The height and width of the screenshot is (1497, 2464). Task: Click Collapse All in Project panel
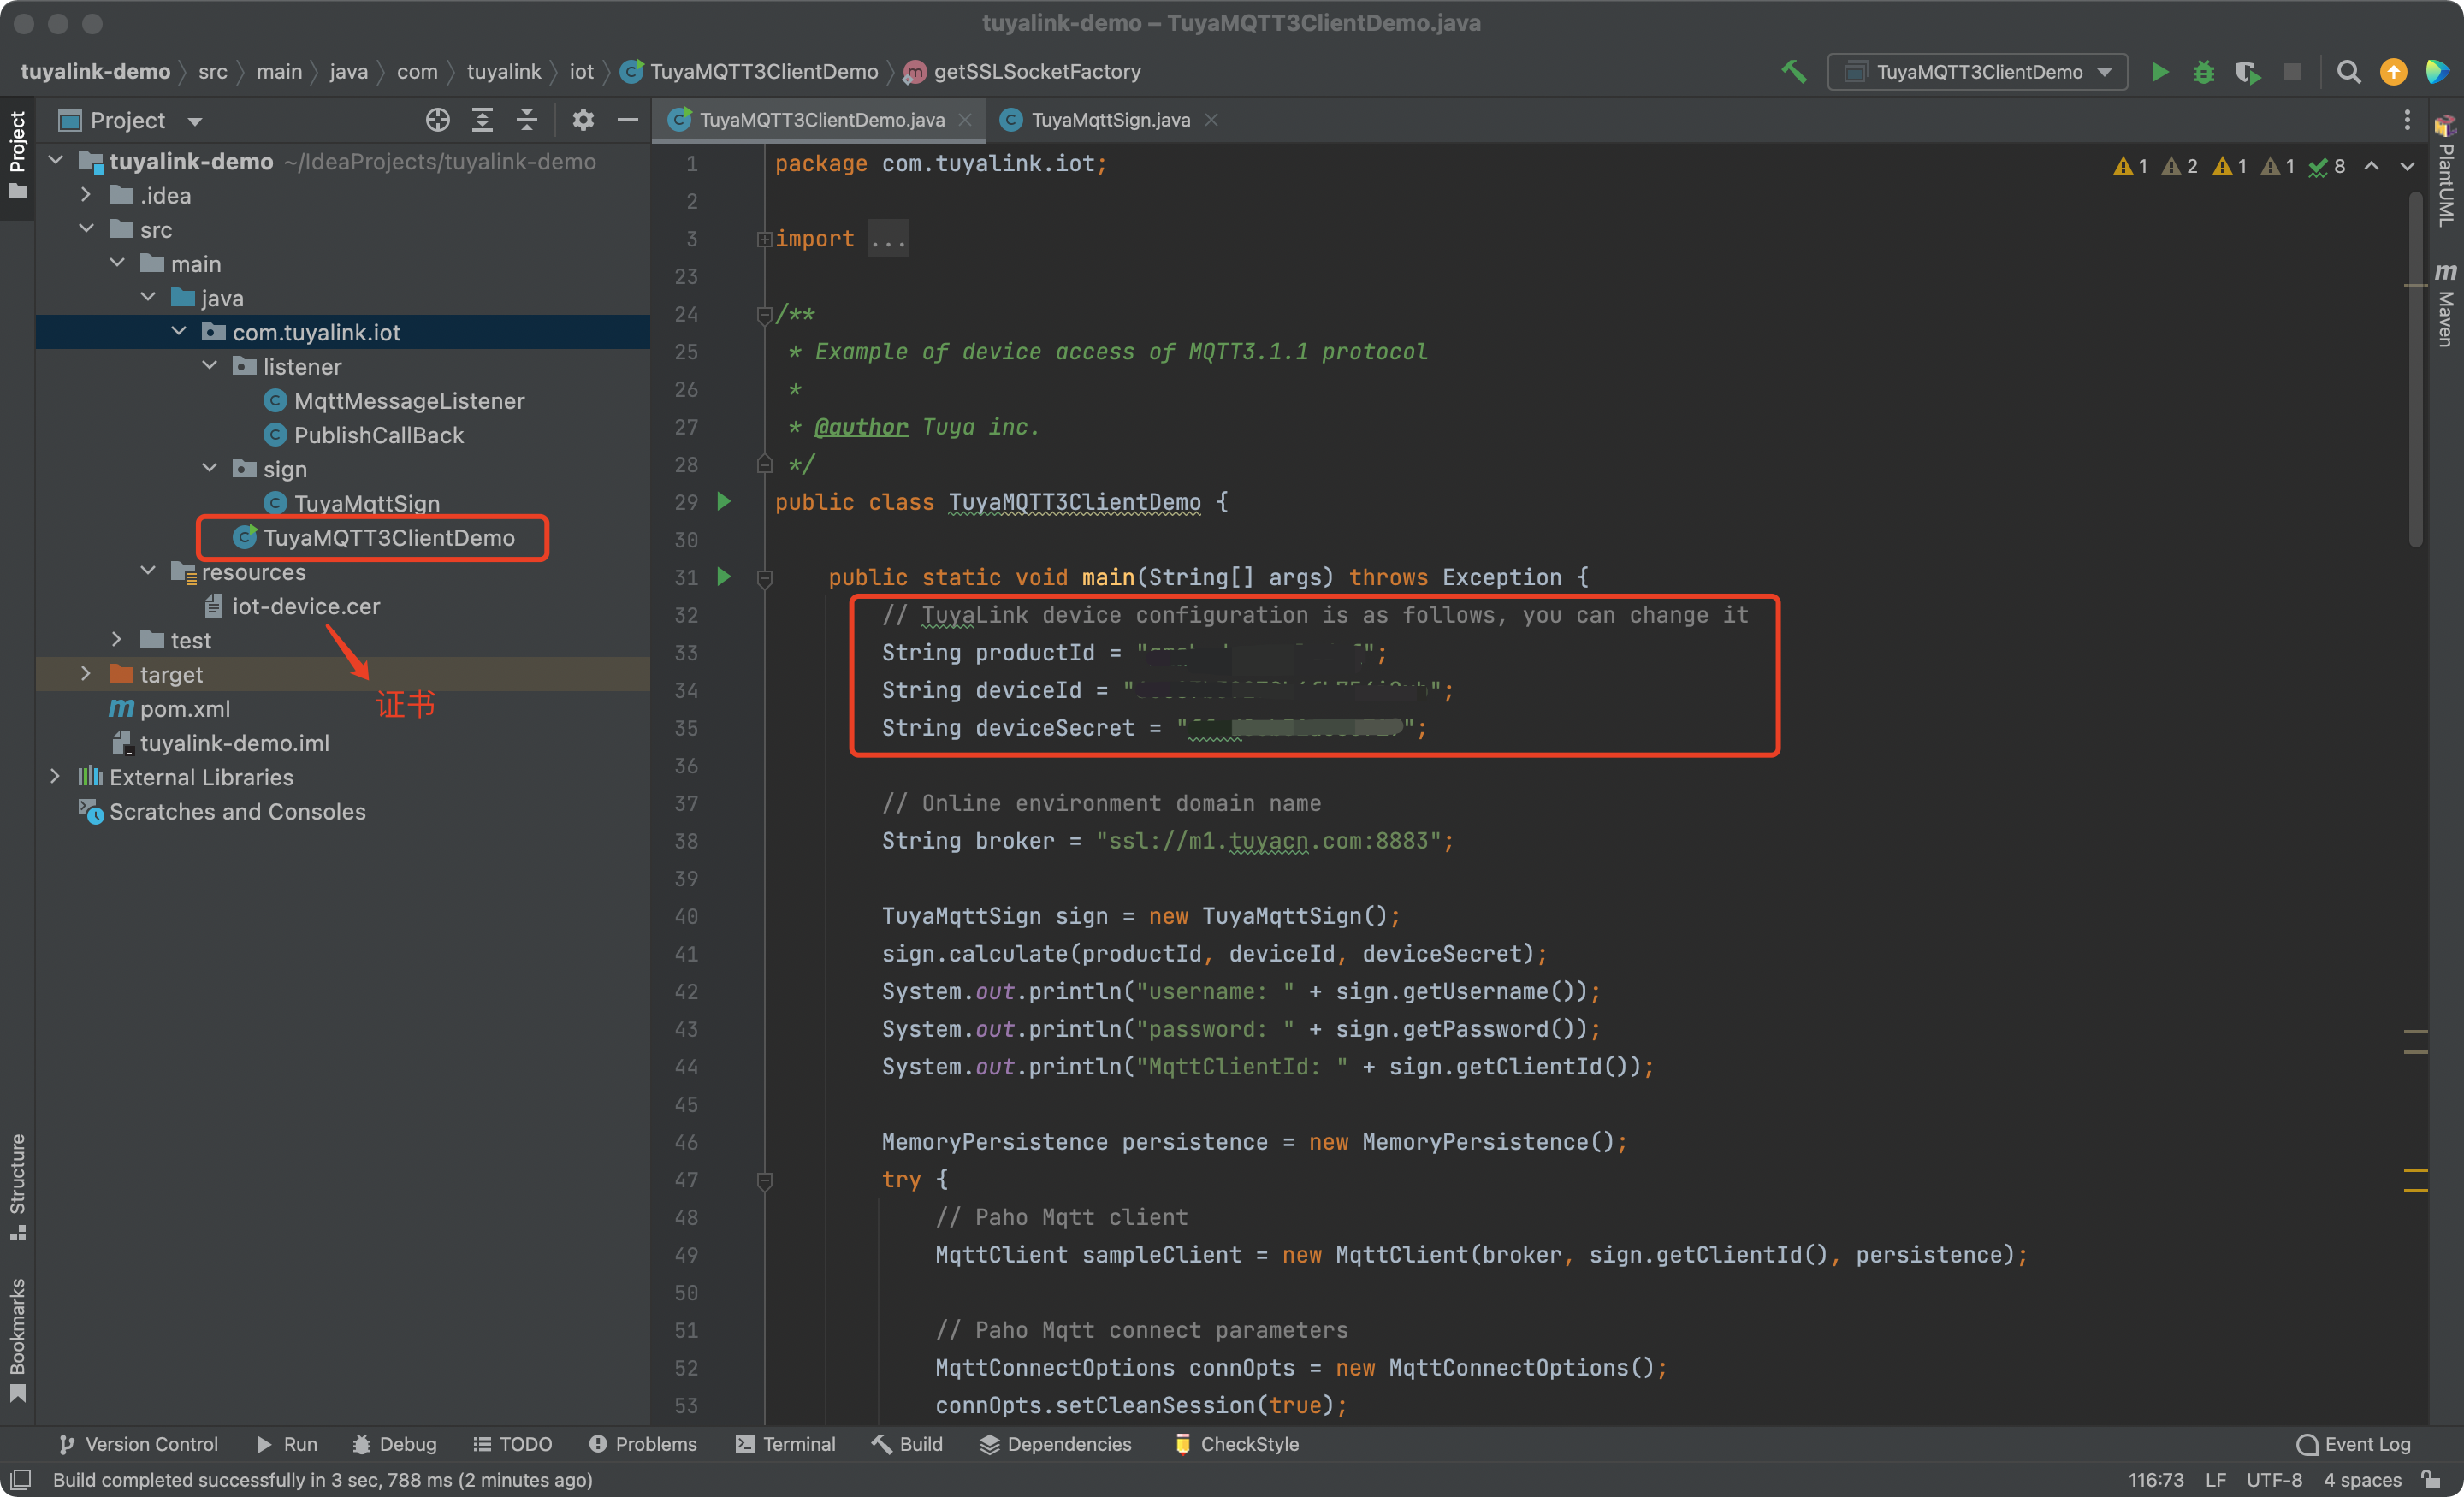pyautogui.click(x=527, y=120)
